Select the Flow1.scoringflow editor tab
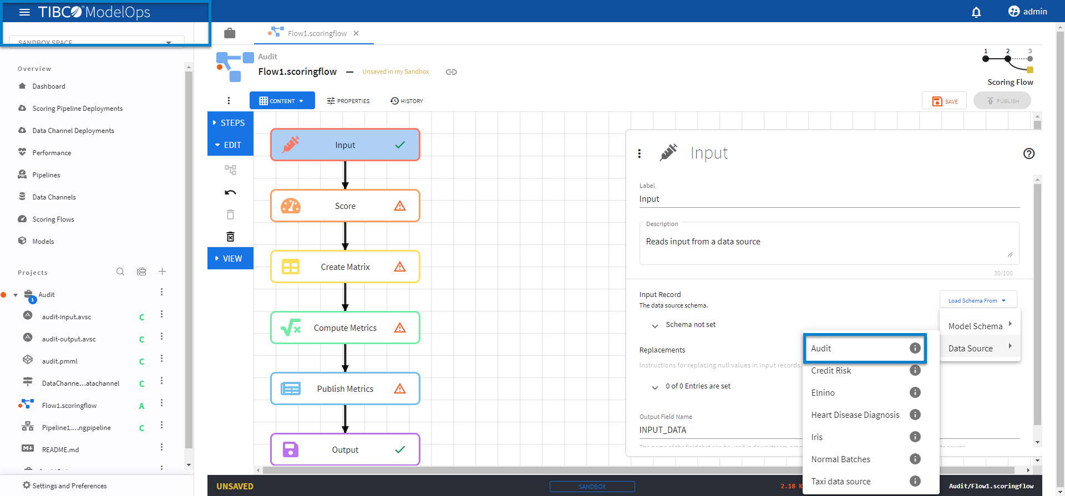Screen dimensions: 1065x496 pyautogui.click(x=314, y=33)
